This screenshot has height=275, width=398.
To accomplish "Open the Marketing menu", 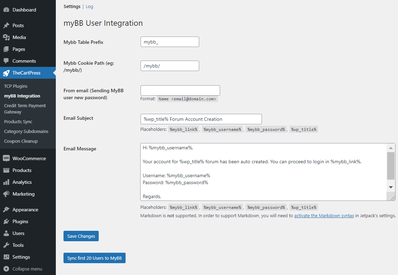I will tap(28, 194).
